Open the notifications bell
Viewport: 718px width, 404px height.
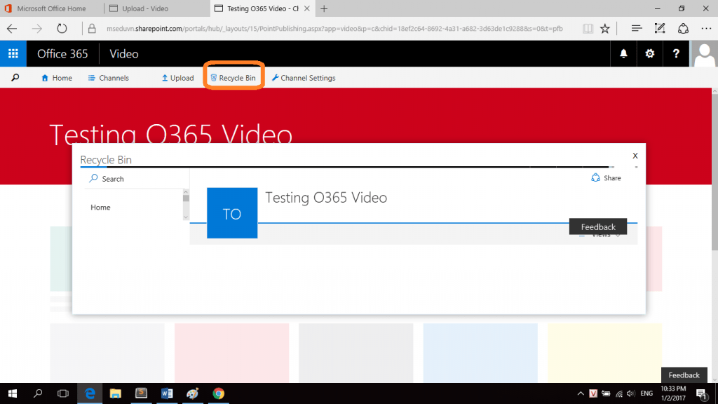[623, 53]
